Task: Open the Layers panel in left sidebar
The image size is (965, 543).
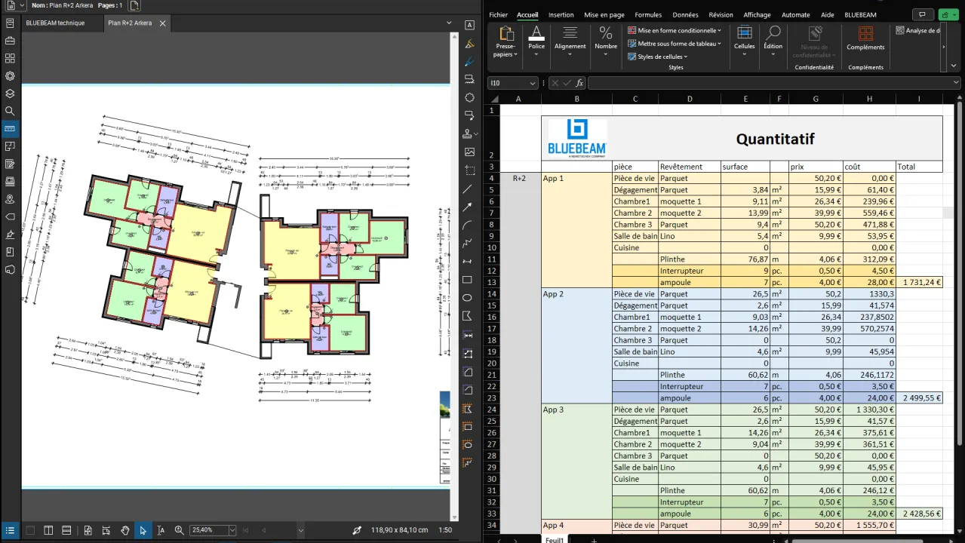Action: pyautogui.click(x=10, y=94)
